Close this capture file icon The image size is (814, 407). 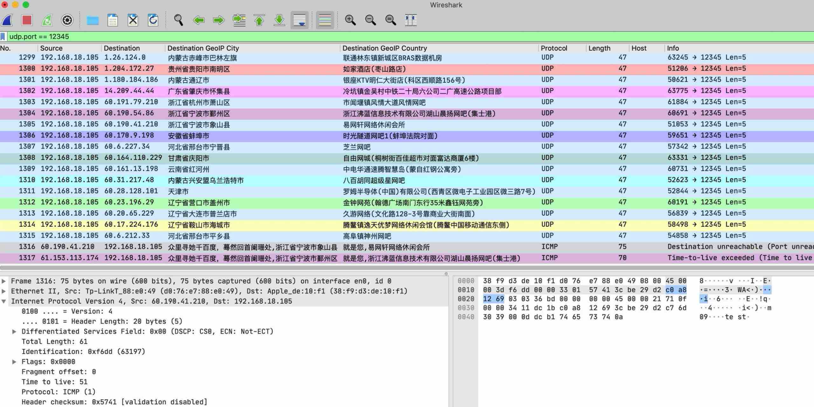click(133, 20)
